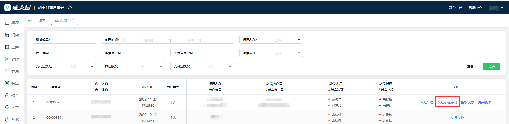Open the 结算 settlement sidebar icon
509x124 pixels.
click(7, 83)
